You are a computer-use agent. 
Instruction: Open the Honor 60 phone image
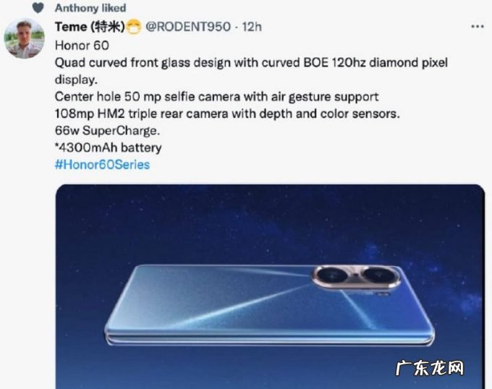[x=270, y=286]
